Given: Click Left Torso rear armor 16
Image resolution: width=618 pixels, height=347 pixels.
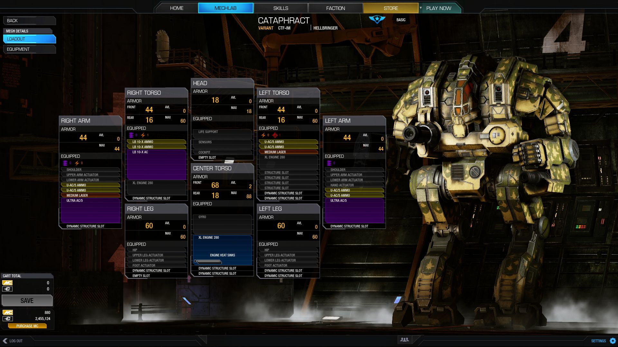Looking at the screenshot, I should [281, 120].
